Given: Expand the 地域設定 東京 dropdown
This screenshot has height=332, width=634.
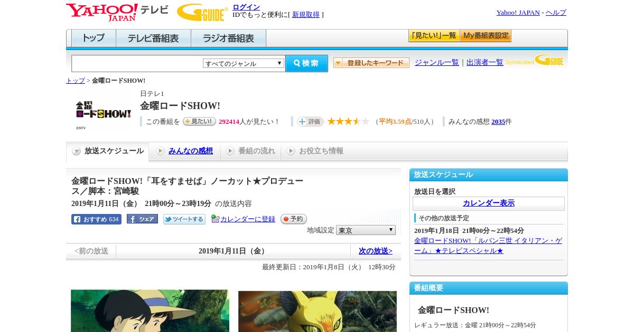Looking at the screenshot, I should 366,230.
